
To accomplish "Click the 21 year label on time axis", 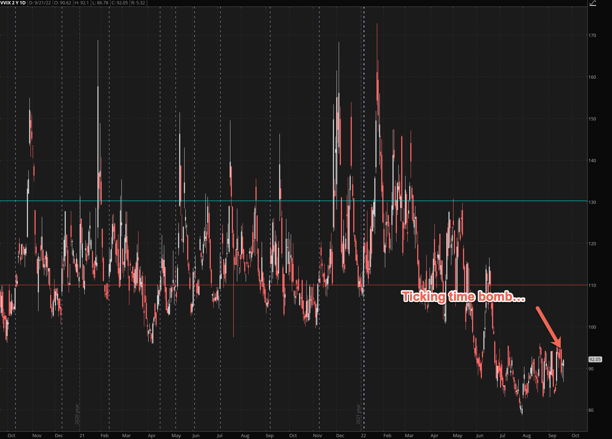I will click(x=82, y=435).
